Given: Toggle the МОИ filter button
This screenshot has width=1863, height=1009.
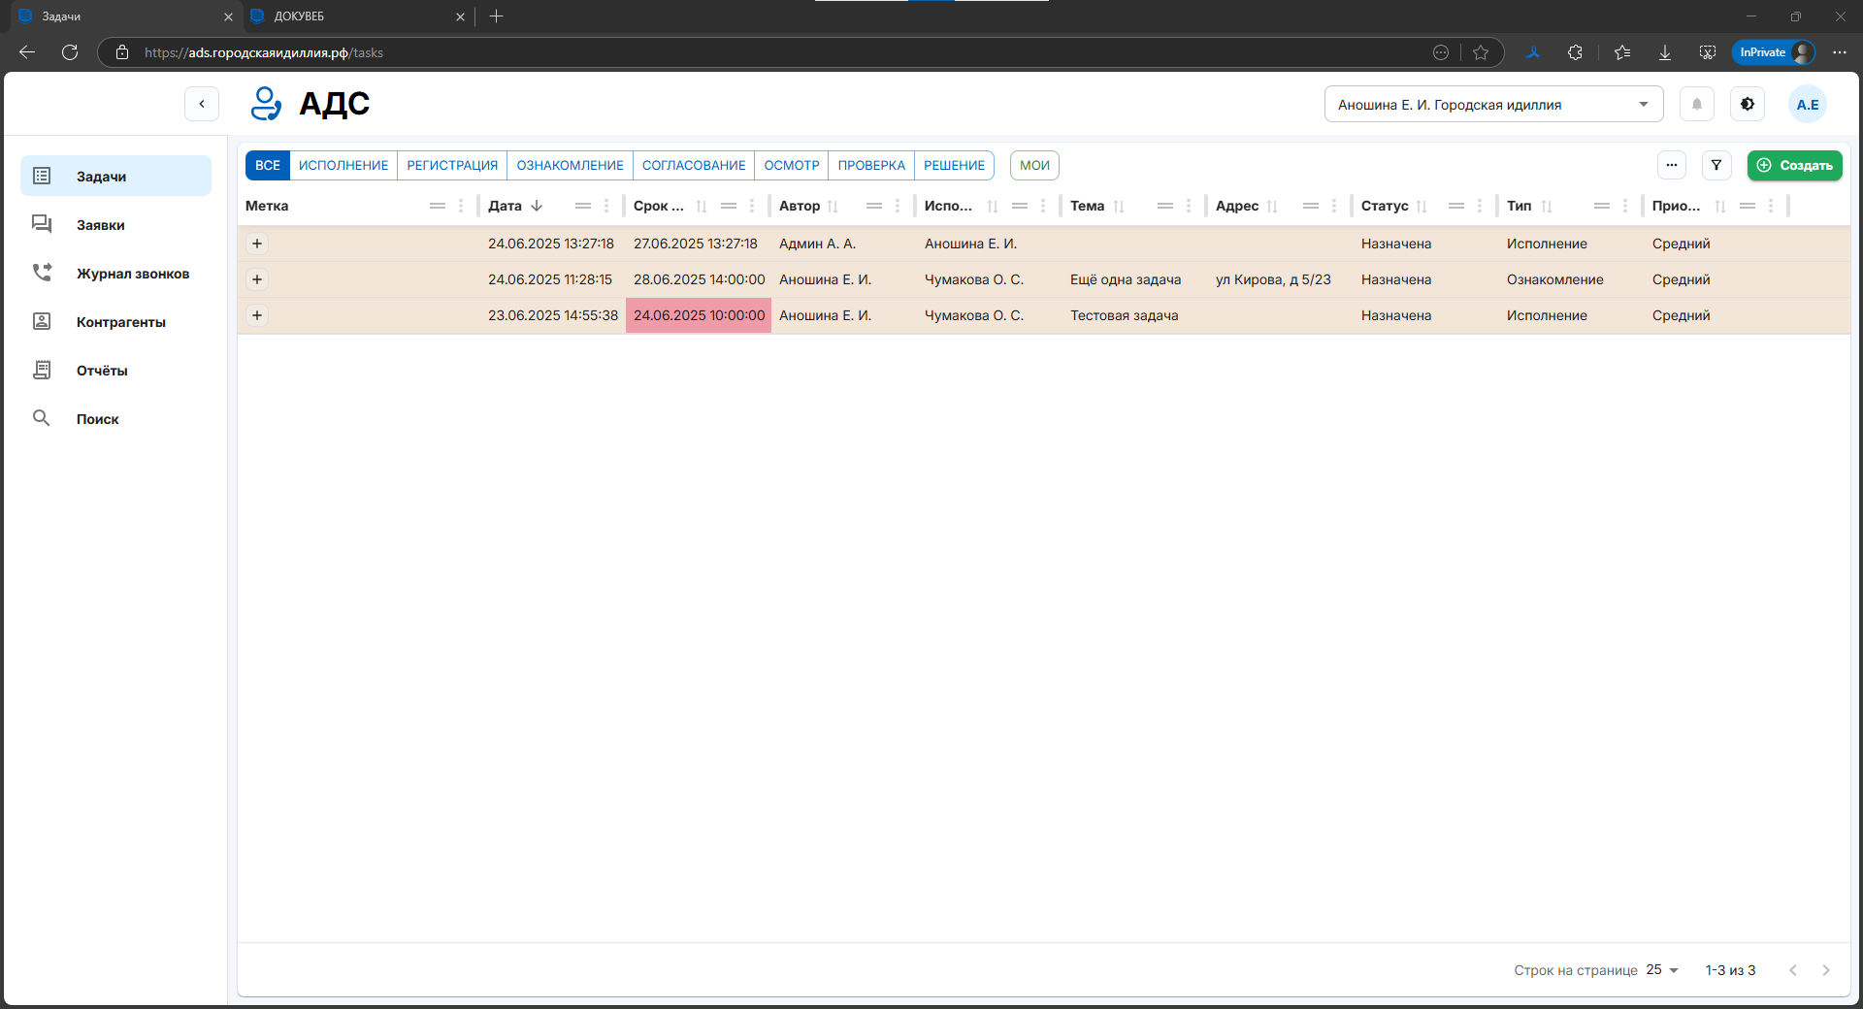Looking at the screenshot, I should pyautogui.click(x=1033, y=166).
